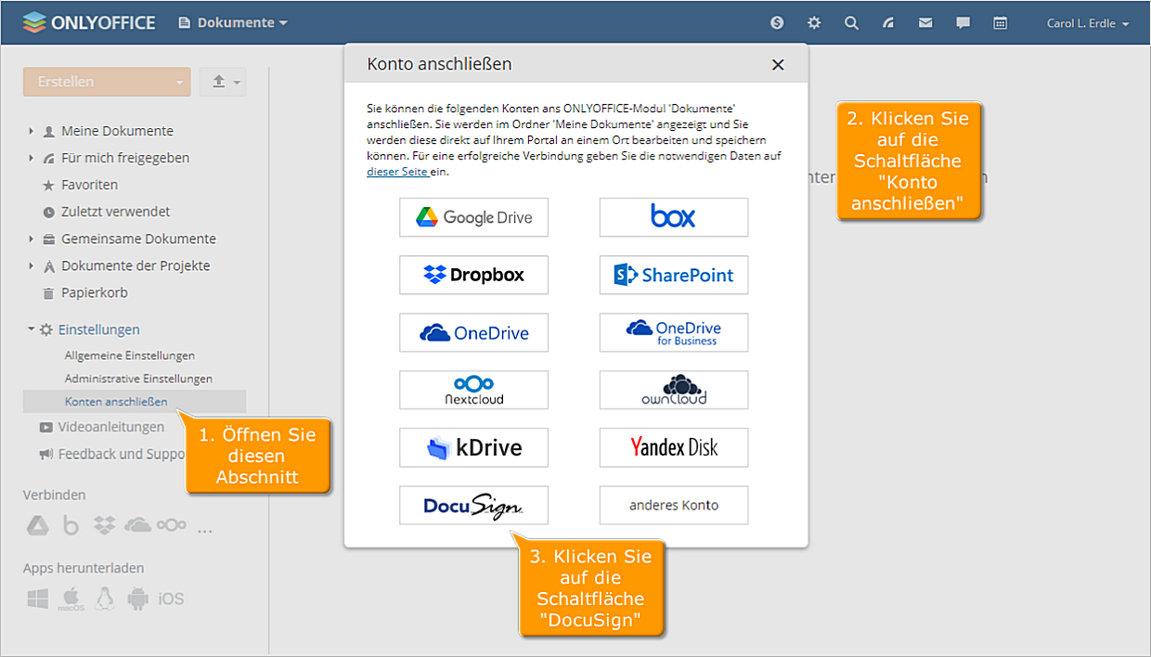Choose 'anderes Konto' option

[x=673, y=505]
